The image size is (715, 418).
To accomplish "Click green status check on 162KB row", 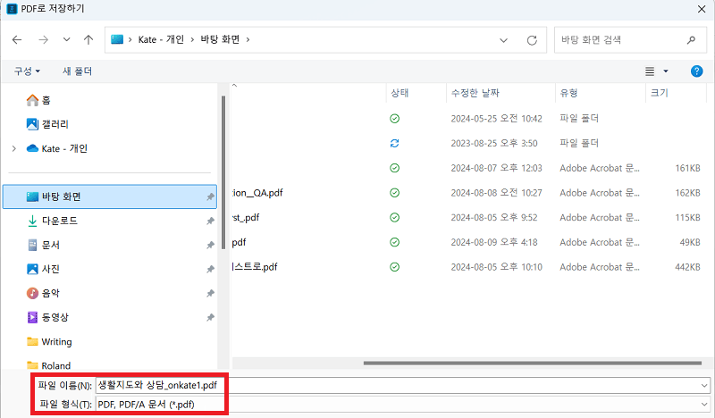I will [394, 192].
